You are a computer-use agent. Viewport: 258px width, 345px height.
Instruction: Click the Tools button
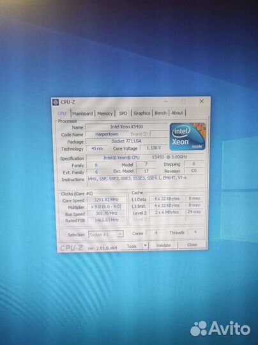point(132,246)
